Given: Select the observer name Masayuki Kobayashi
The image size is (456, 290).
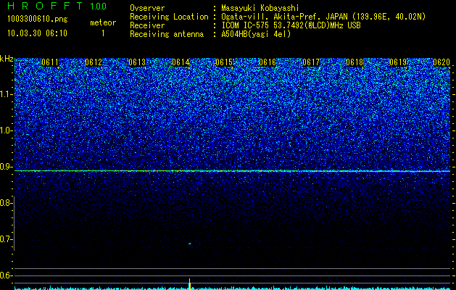Looking at the screenshot, I should click(x=260, y=8).
